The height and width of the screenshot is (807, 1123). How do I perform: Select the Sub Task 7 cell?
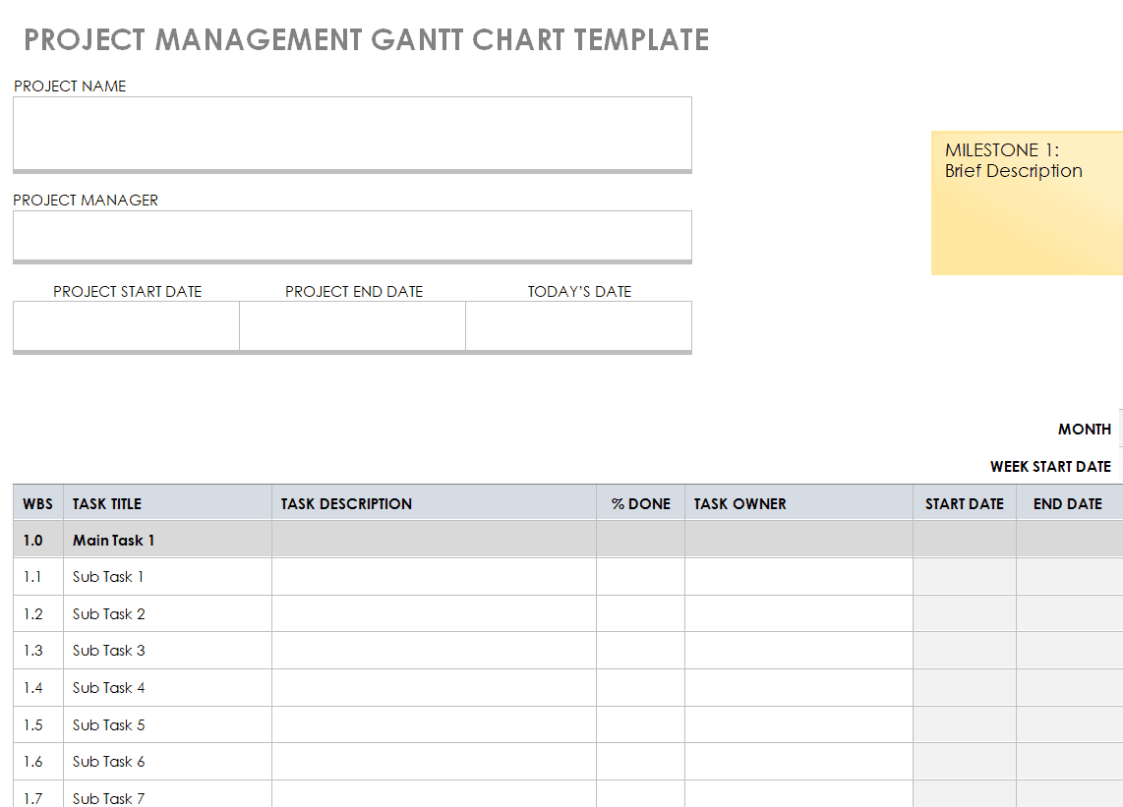[x=167, y=794]
